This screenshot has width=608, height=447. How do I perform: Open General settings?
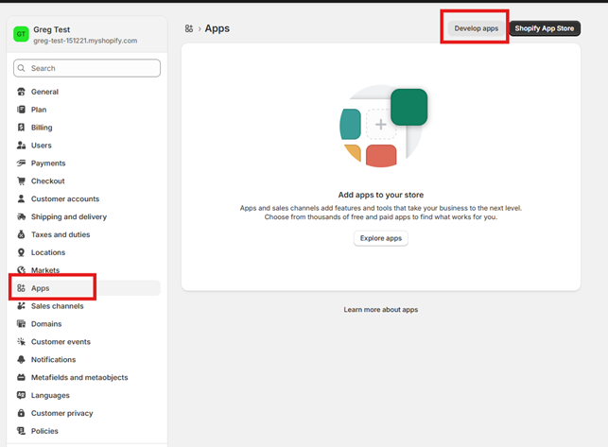point(87,92)
